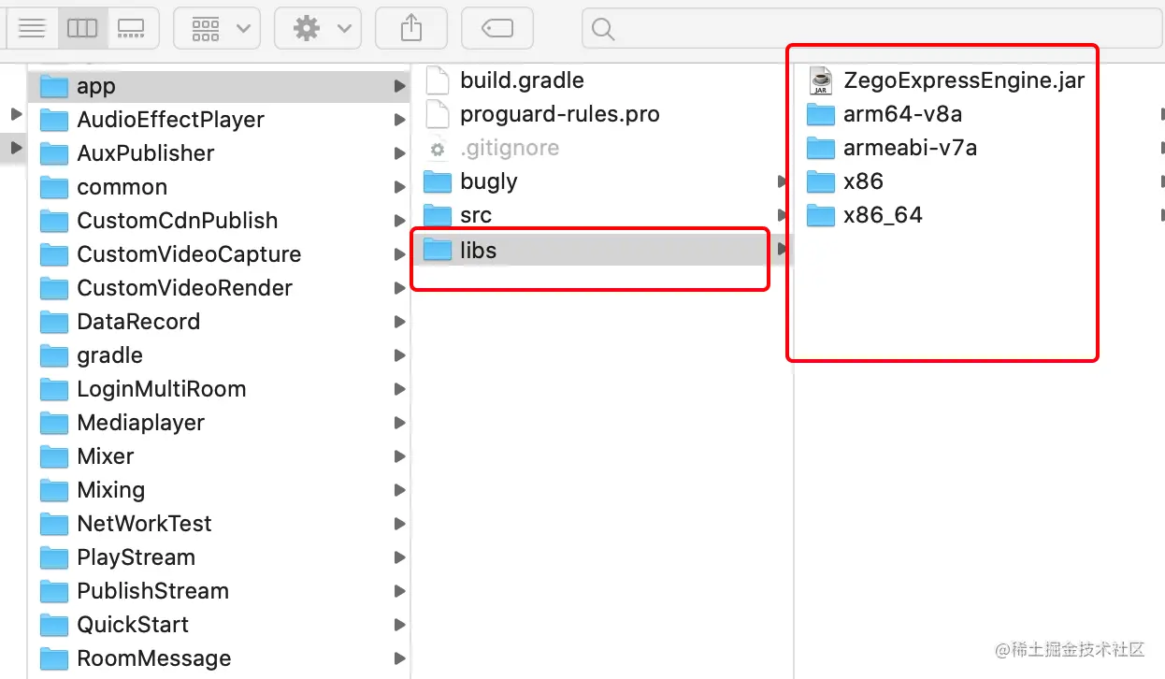The height and width of the screenshot is (679, 1165).
Task: Click the folder icon next to gradle
Action: [54, 355]
